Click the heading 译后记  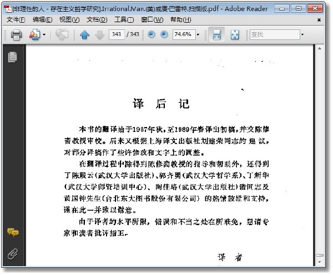[161, 104]
